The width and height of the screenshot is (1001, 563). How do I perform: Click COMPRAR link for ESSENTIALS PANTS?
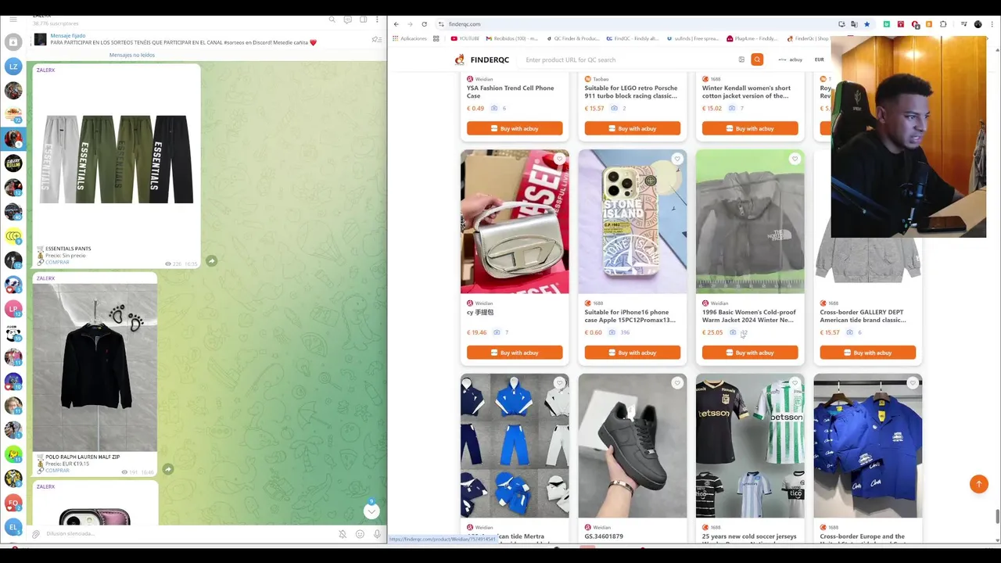click(57, 262)
